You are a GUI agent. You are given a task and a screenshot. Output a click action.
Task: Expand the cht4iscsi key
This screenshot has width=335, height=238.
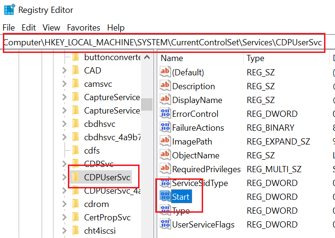point(65,231)
